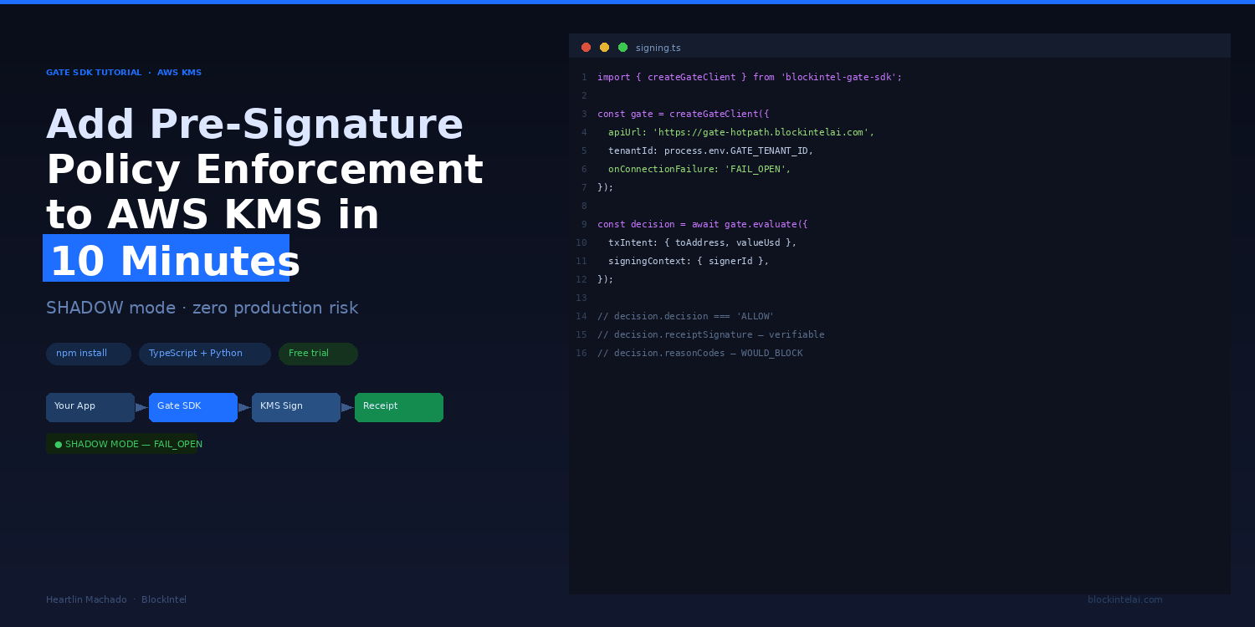Click arrow between Gate SDK and KMS Sign

[245, 408]
